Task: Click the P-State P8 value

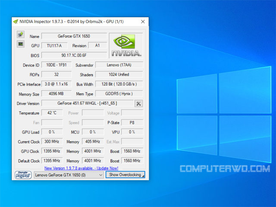Action: pos(132,123)
